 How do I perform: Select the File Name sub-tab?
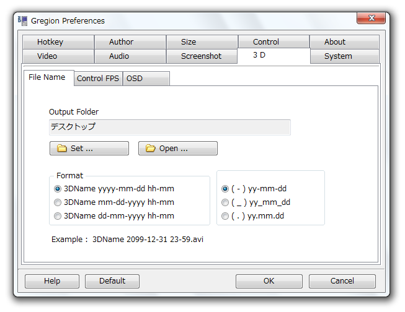[49, 77]
